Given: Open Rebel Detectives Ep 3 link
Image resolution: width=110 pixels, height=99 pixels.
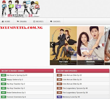Looking at the screenshot, I should point(16,93).
